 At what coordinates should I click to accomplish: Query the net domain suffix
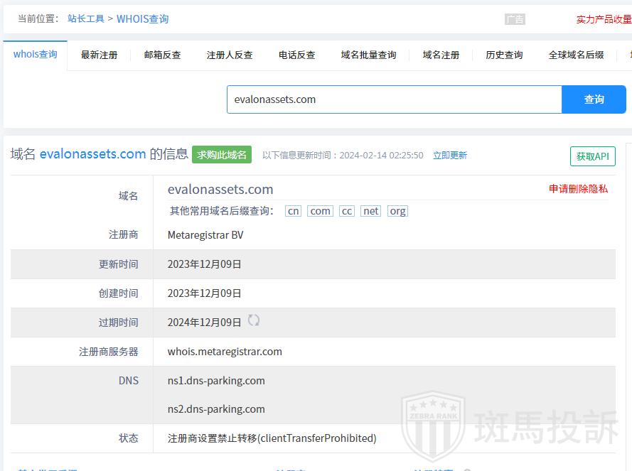tap(370, 211)
